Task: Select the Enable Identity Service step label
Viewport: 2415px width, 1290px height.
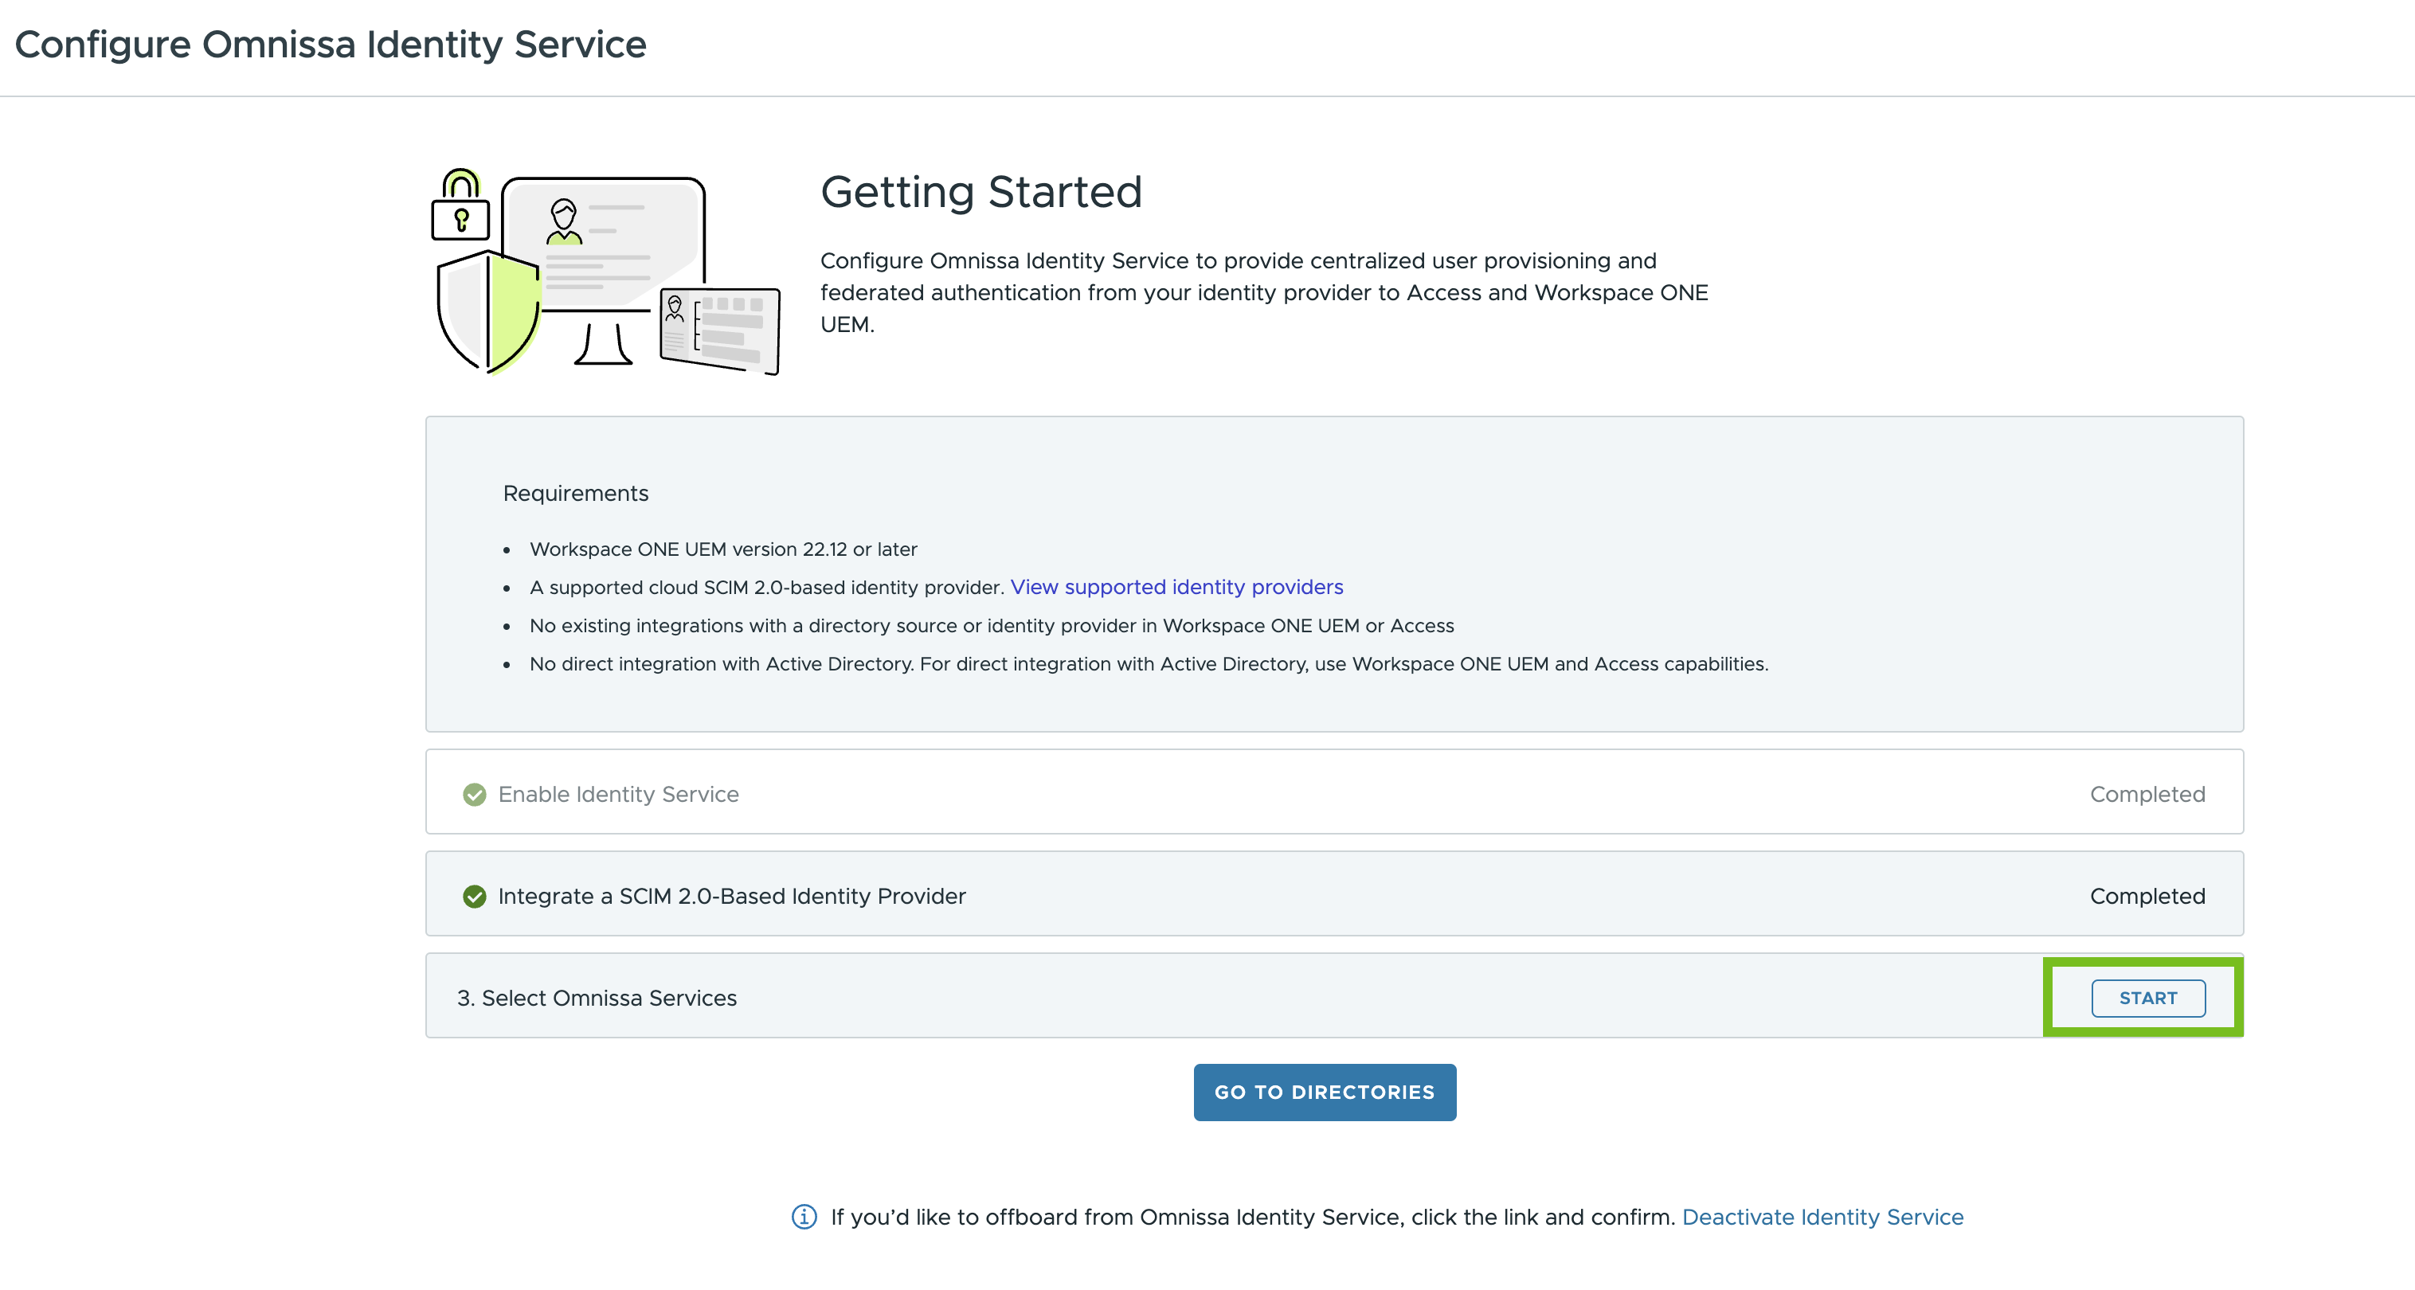Action: pos(618,795)
